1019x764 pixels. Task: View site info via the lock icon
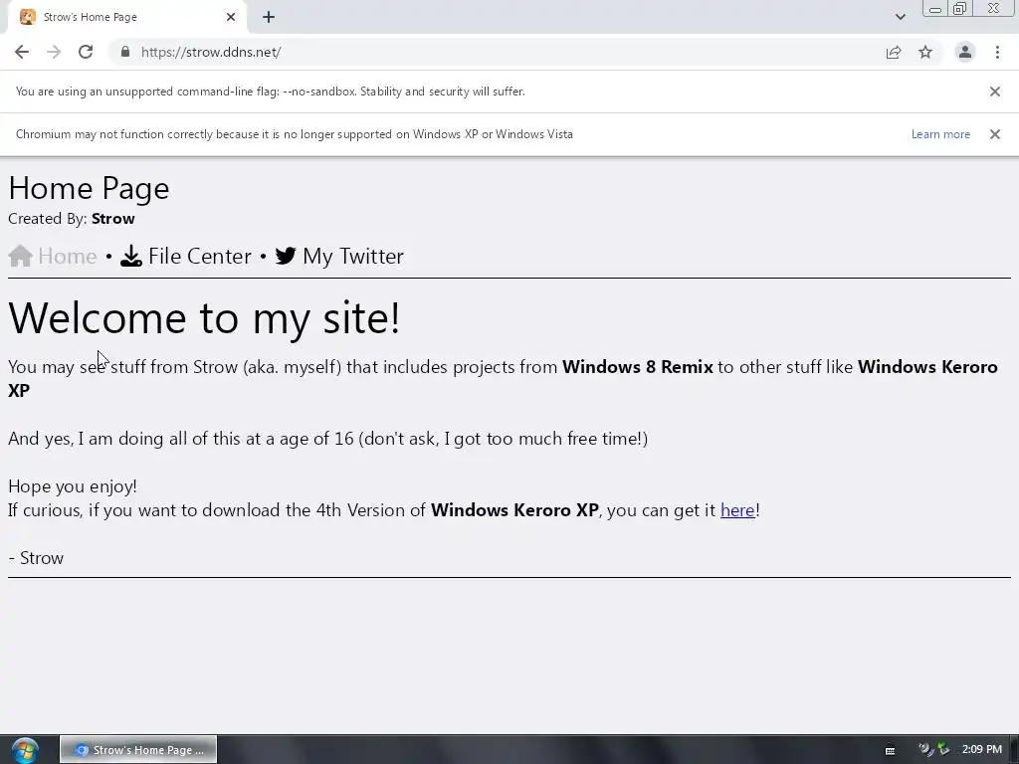pyautogui.click(x=125, y=52)
